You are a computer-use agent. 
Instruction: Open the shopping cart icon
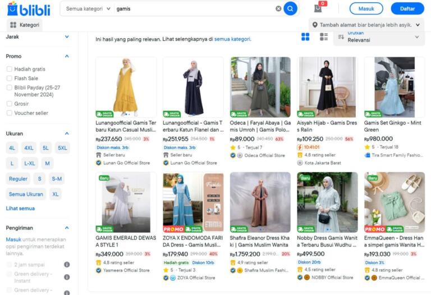coord(318,8)
